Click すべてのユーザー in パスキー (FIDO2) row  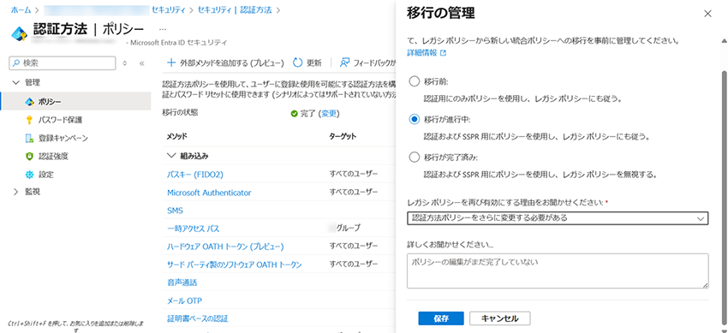click(354, 174)
